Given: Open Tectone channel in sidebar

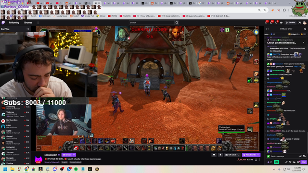Looking at the screenshot, I should tap(15, 153).
